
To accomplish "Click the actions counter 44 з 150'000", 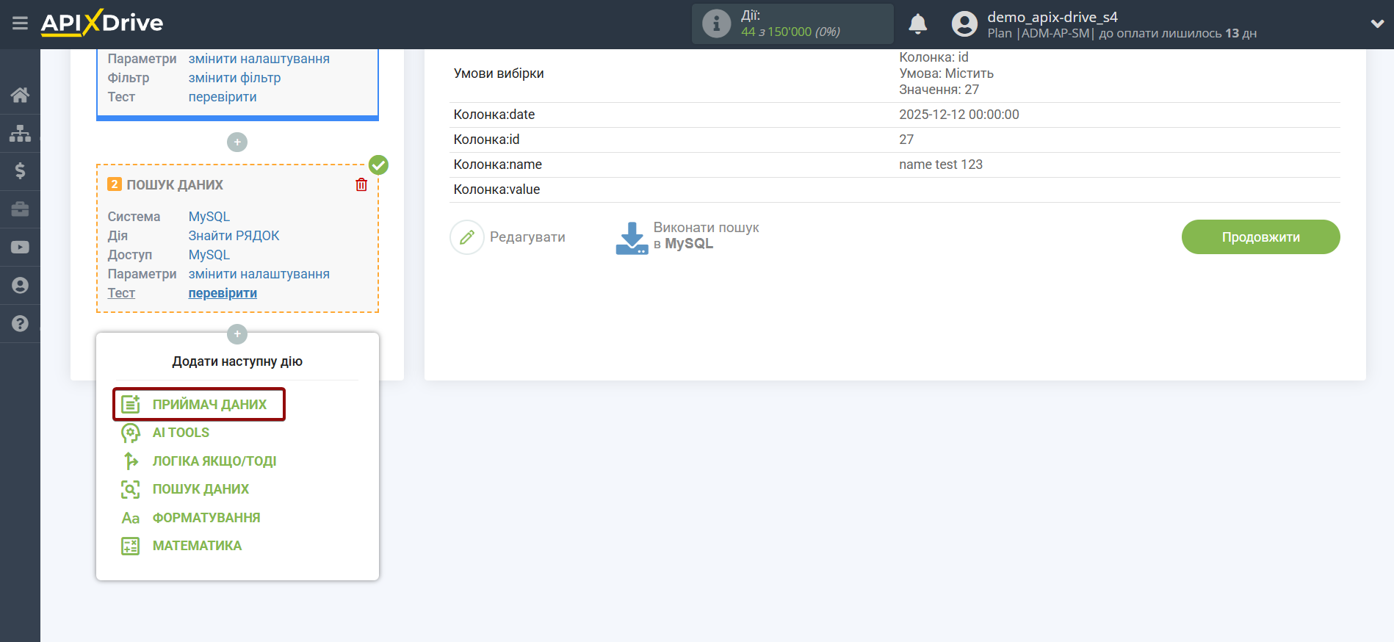I will pos(790,32).
